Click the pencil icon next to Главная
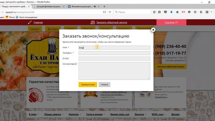The height and width of the screenshot is (121, 215). click(x=30, y=23)
